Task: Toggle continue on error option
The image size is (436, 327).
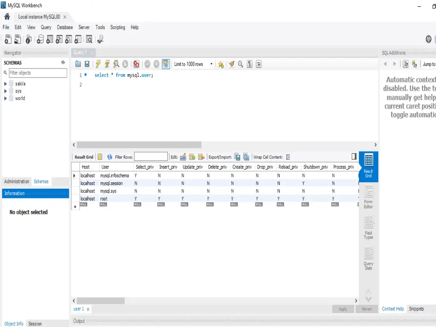Action: pyautogui.click(x=136, y=64)
